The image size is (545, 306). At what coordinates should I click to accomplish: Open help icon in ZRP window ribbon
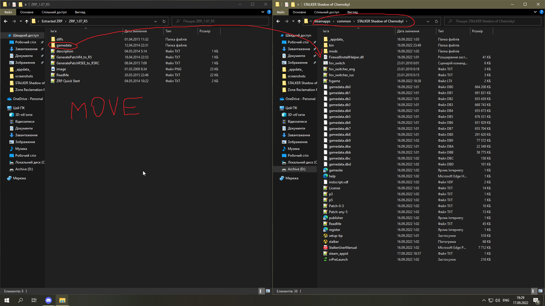click(269, 12)
